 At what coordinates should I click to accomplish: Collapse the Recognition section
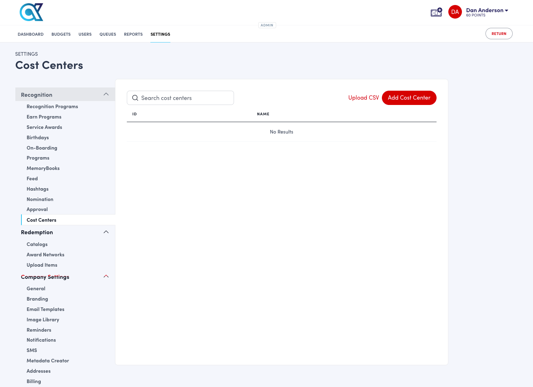106,94
